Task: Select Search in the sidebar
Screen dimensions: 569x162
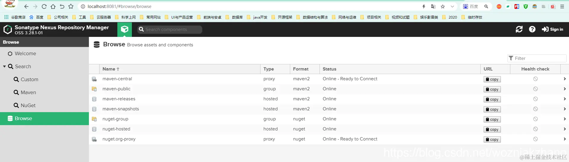Action: click(20, 66)
